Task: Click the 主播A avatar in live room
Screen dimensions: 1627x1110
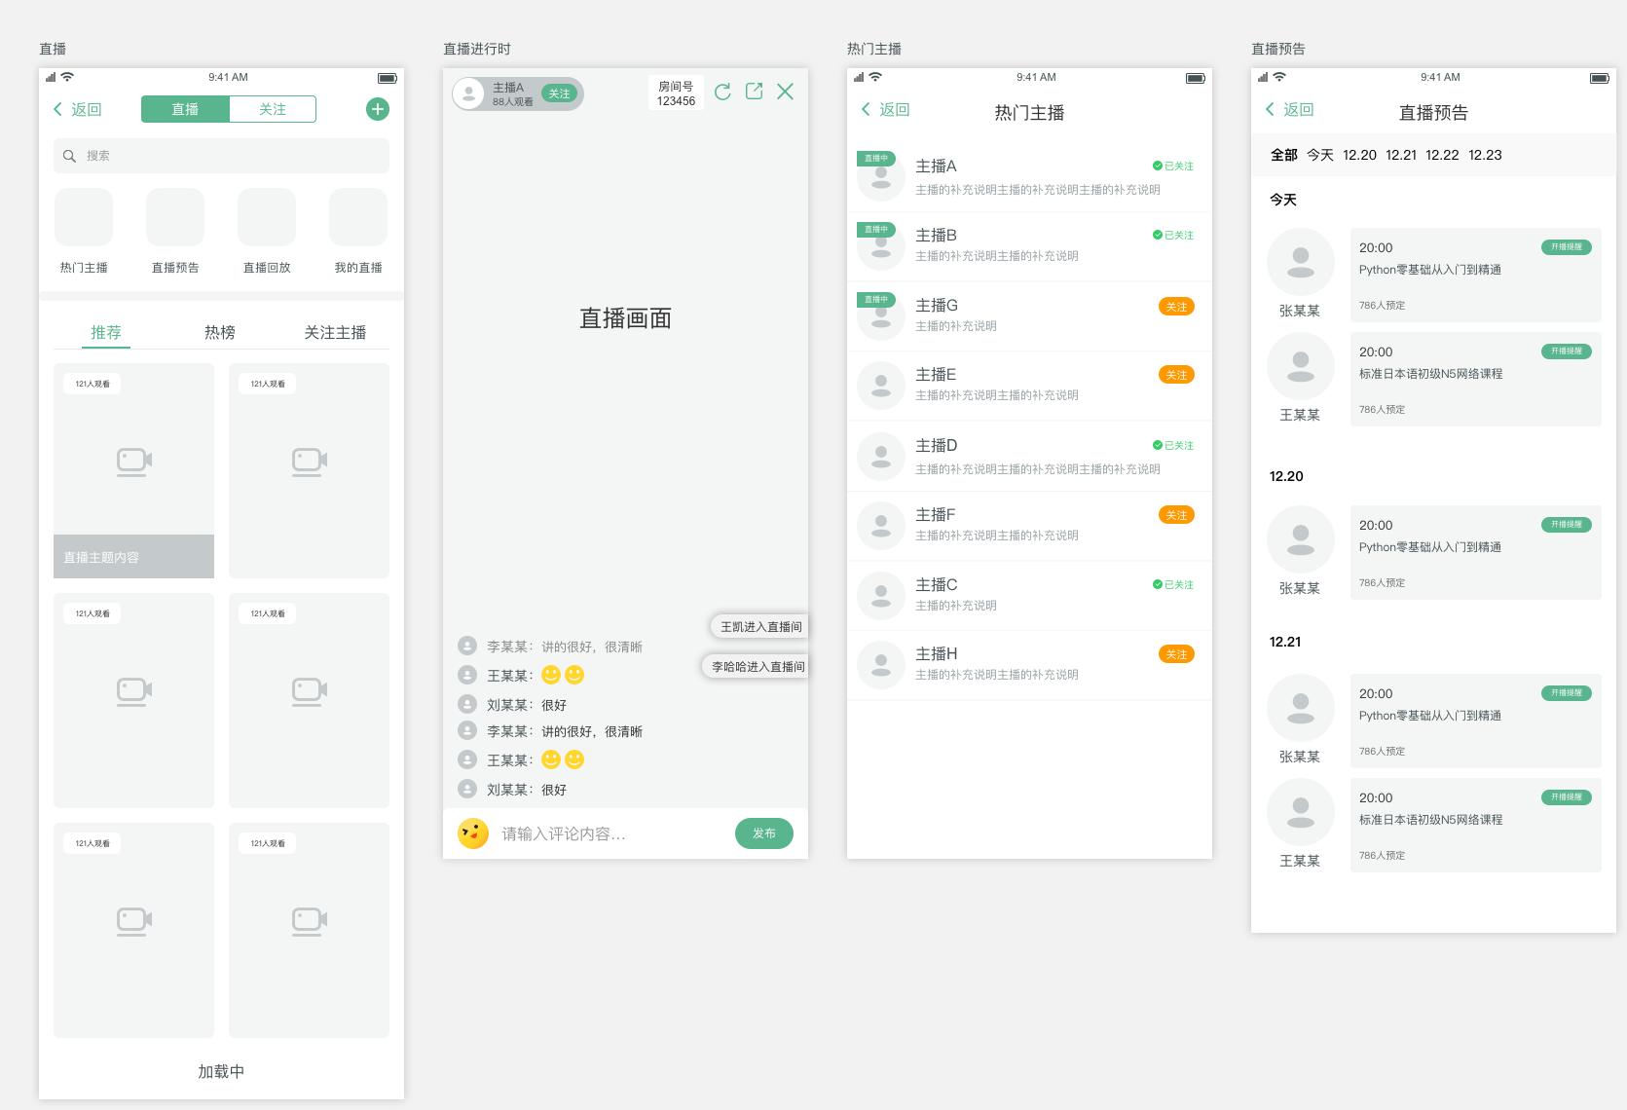Action: 469,93
